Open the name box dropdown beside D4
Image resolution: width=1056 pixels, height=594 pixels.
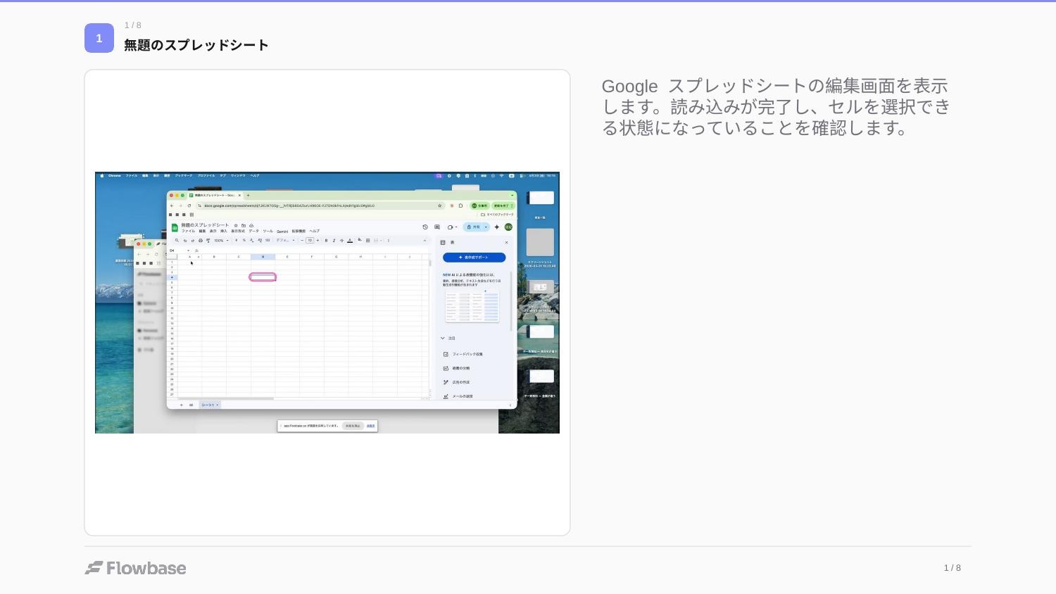(x=188, y=251)
